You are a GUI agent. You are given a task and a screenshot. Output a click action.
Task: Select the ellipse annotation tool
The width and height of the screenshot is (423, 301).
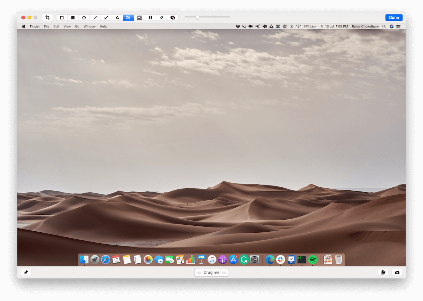coord(84,17)
